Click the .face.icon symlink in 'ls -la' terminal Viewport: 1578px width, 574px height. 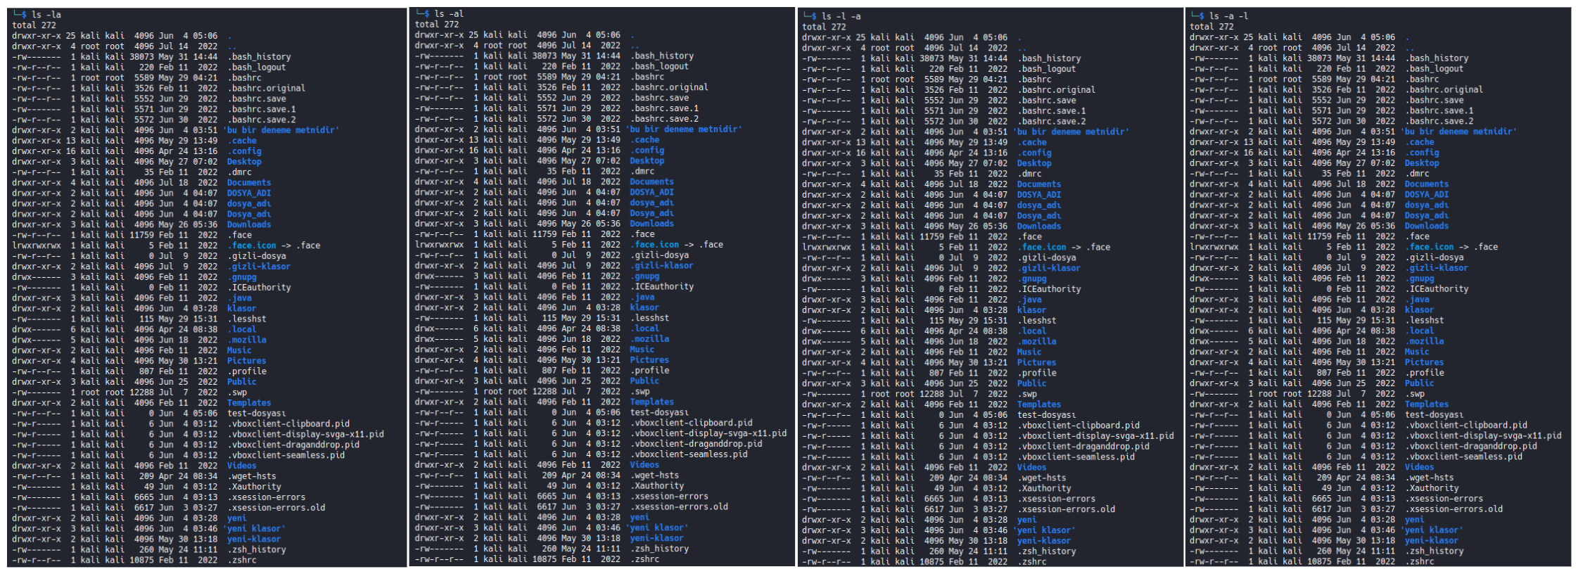click(x=252, y=245)
